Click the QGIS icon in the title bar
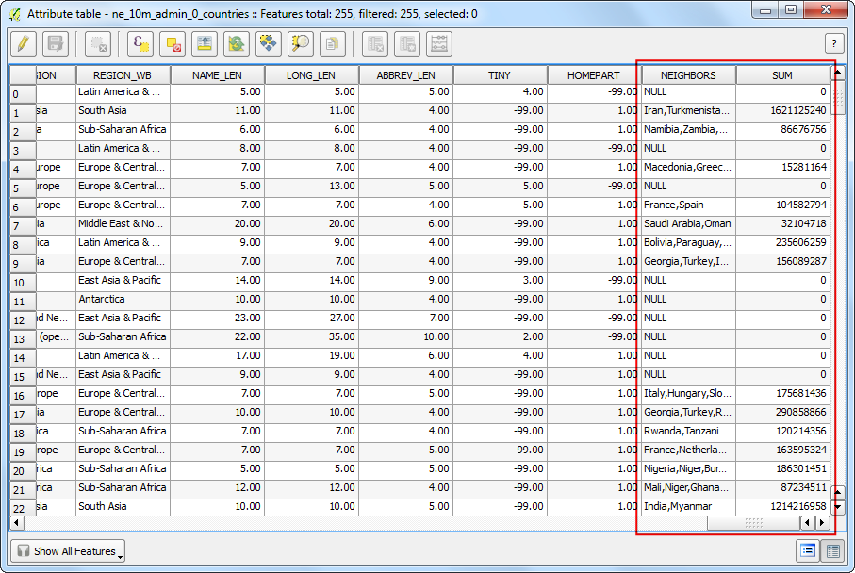The height and width of the screenshot is (573, 855). [x=15, y=13]
